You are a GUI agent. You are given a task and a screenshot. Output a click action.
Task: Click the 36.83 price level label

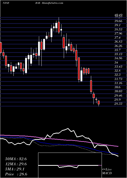[x=118, y=42]
